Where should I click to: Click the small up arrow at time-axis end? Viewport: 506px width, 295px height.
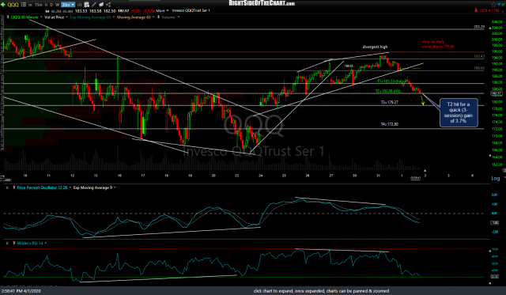click(425, 170)
